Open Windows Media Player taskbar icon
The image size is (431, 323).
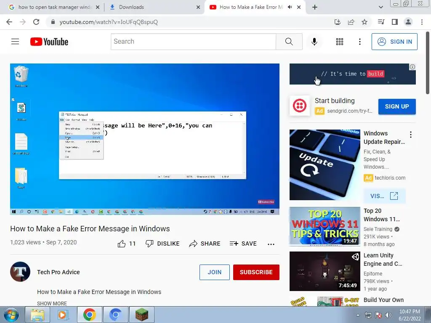coord(63,315)
